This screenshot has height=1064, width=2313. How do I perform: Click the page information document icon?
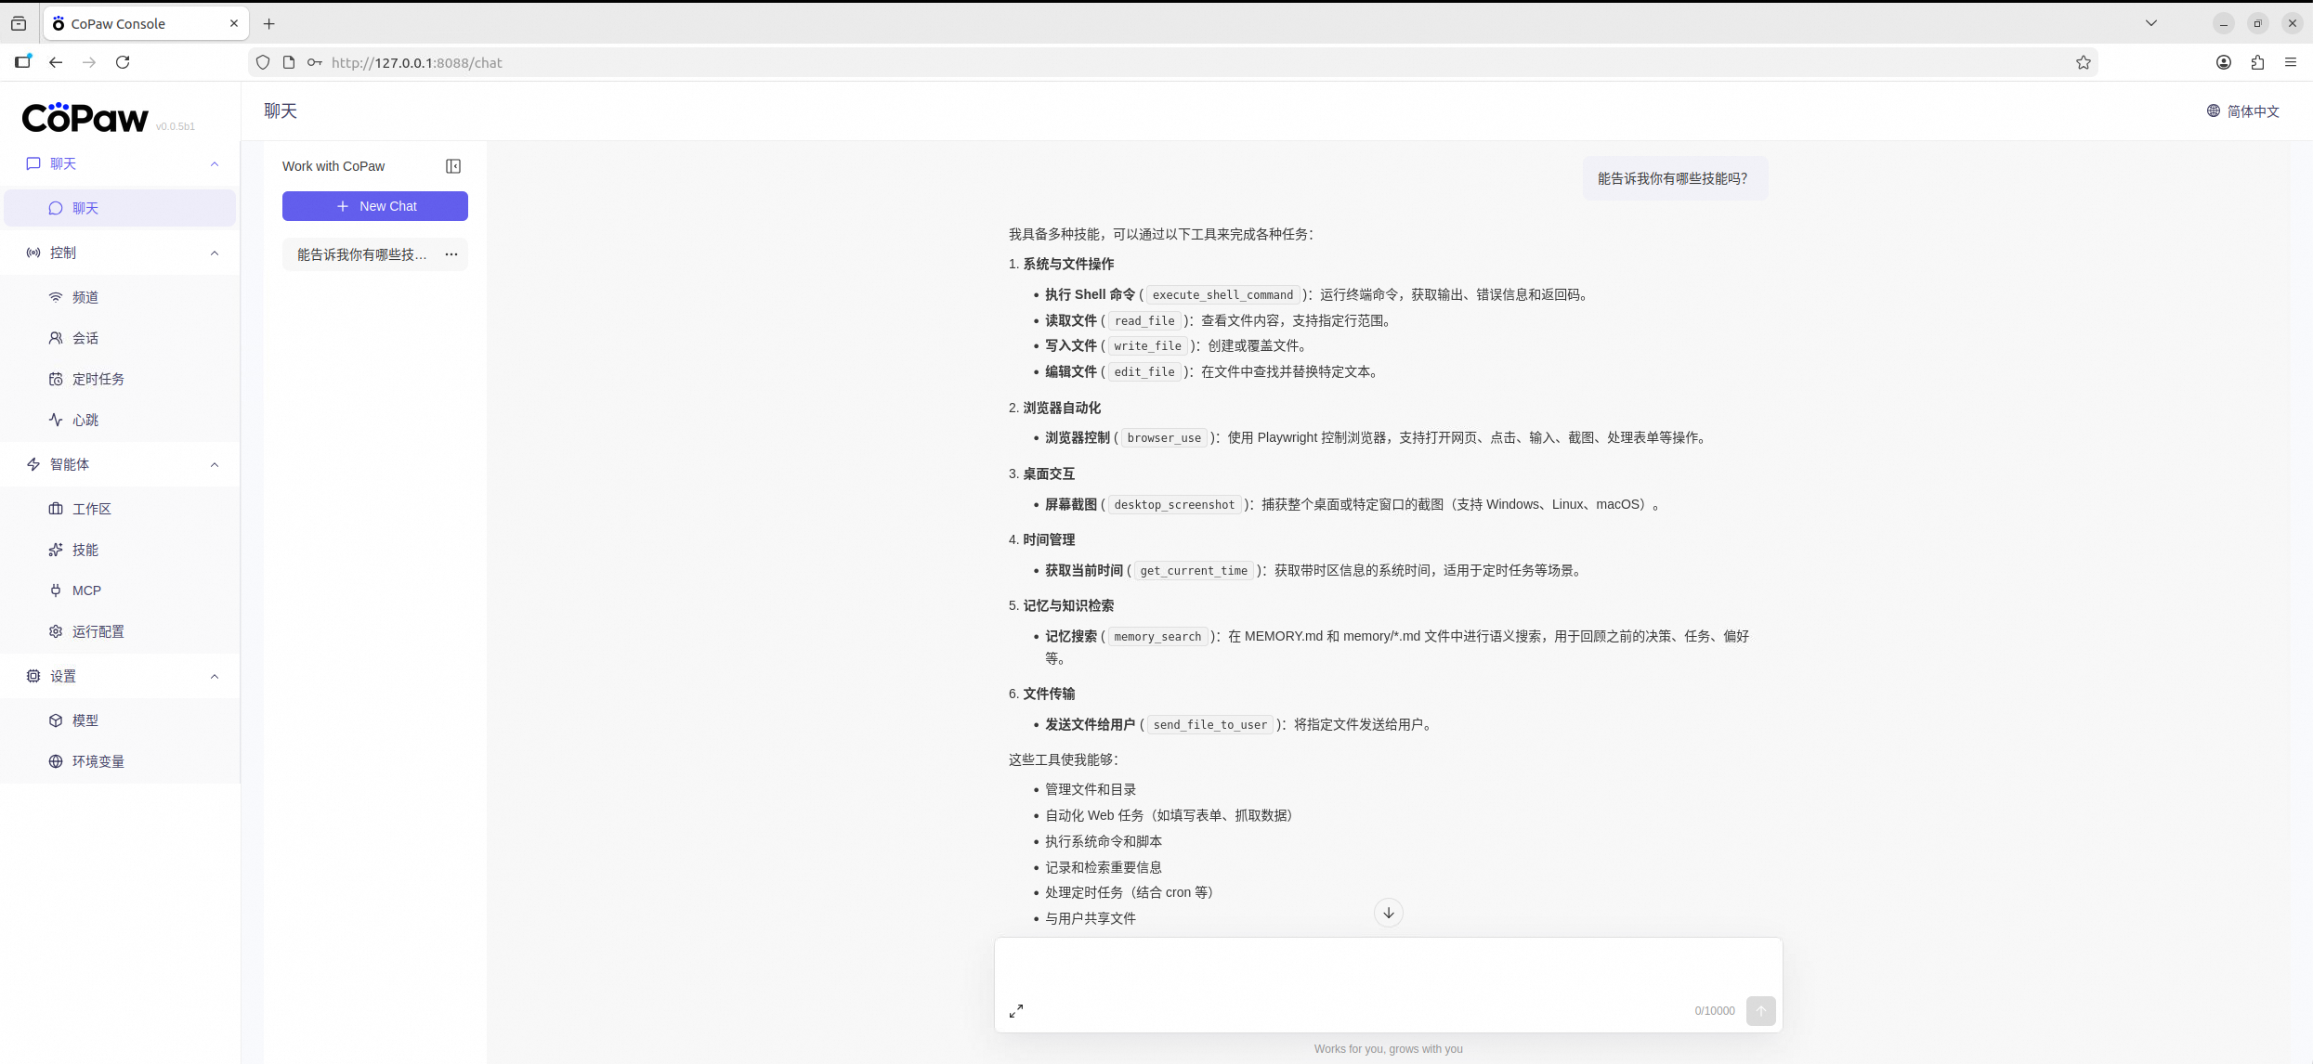[x=289, y=62]
